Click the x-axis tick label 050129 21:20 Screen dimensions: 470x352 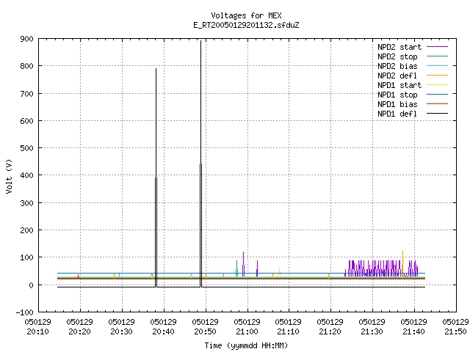click(330, 327)
